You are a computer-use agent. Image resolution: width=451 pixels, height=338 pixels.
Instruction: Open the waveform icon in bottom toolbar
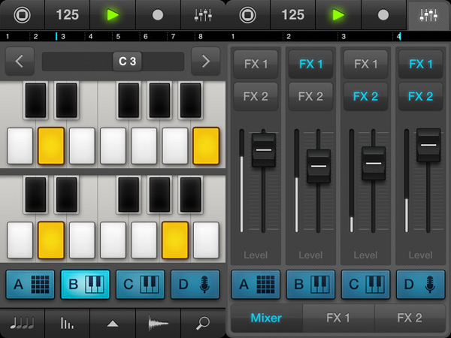[x=158, y=323]
